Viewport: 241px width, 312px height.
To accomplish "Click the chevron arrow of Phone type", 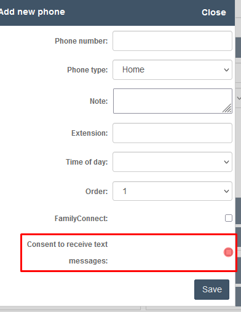I will [226, 70].
